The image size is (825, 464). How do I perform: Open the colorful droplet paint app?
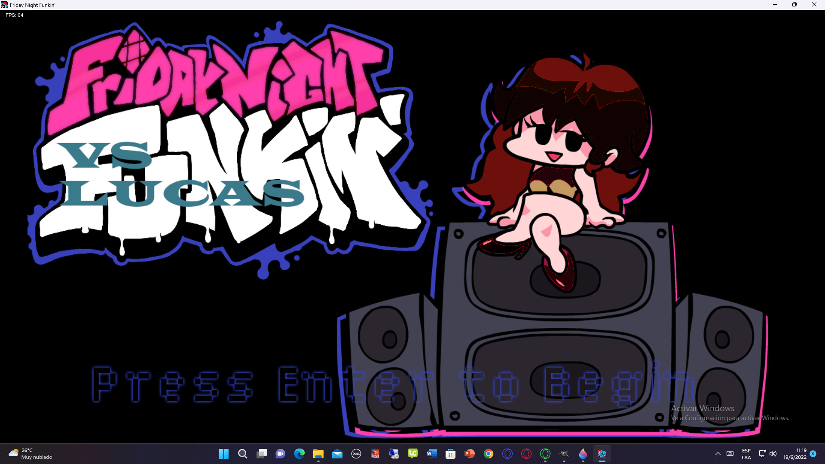tap(583, 454)
